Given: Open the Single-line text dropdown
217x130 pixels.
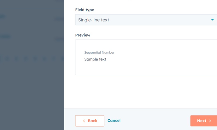Looking at the screenshot, I should [145, 20].
